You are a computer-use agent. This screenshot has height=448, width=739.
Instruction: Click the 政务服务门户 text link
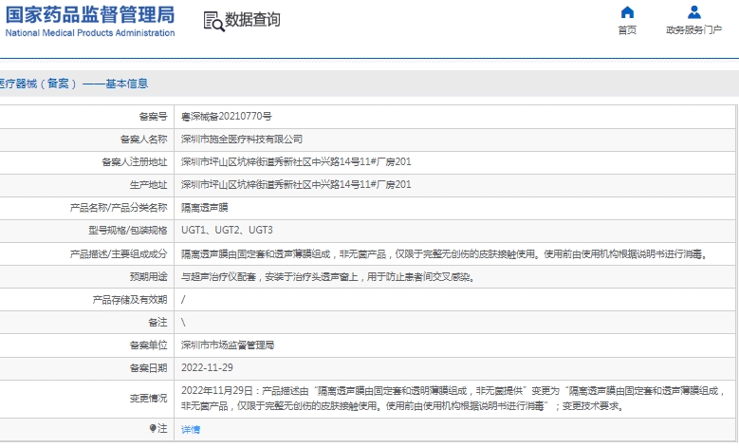pyautogui.click(x=693, y=30)
